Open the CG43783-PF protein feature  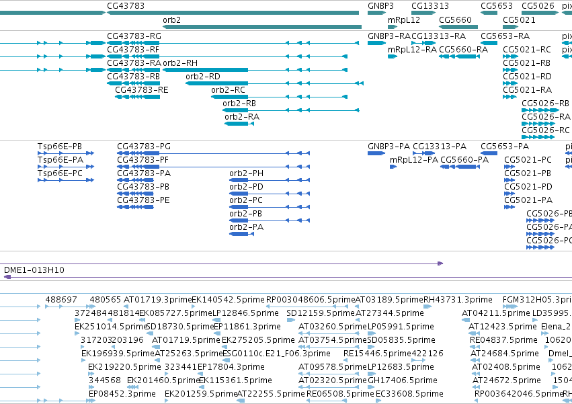pos(213,167)
